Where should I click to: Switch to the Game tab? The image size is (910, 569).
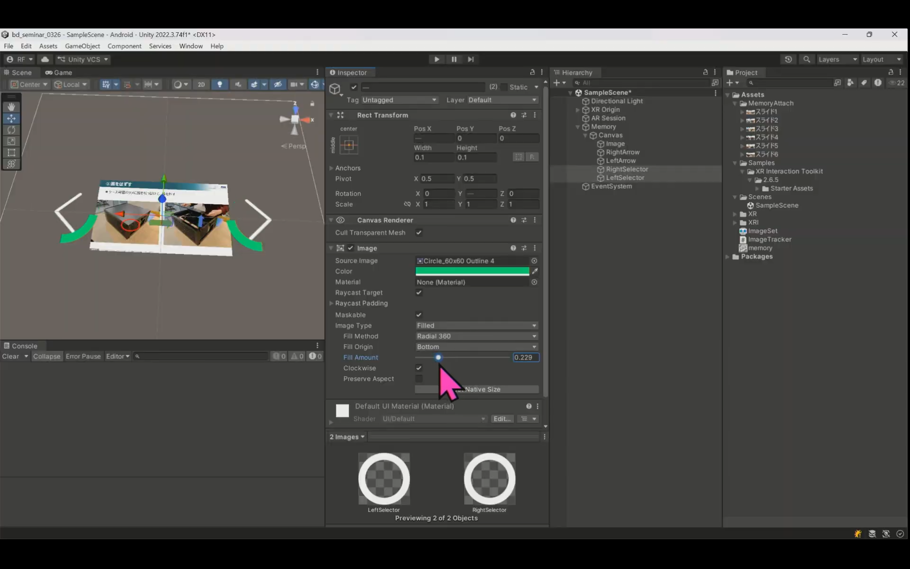[x=59, y=73]
